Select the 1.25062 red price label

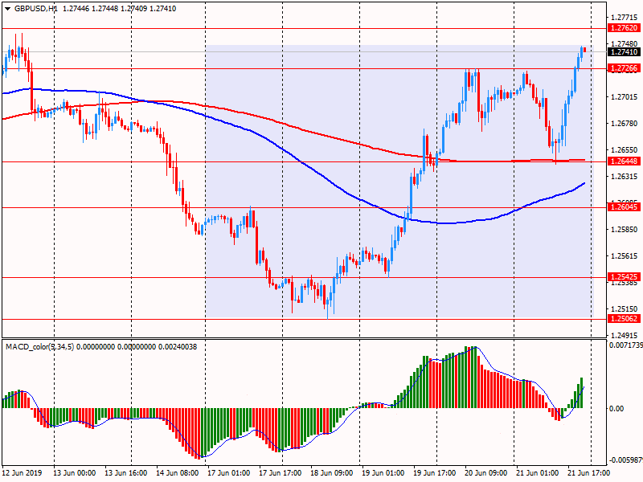(625, 318)
